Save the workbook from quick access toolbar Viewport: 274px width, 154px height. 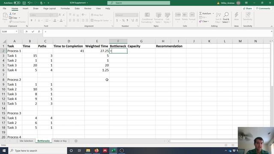(24, 3)
